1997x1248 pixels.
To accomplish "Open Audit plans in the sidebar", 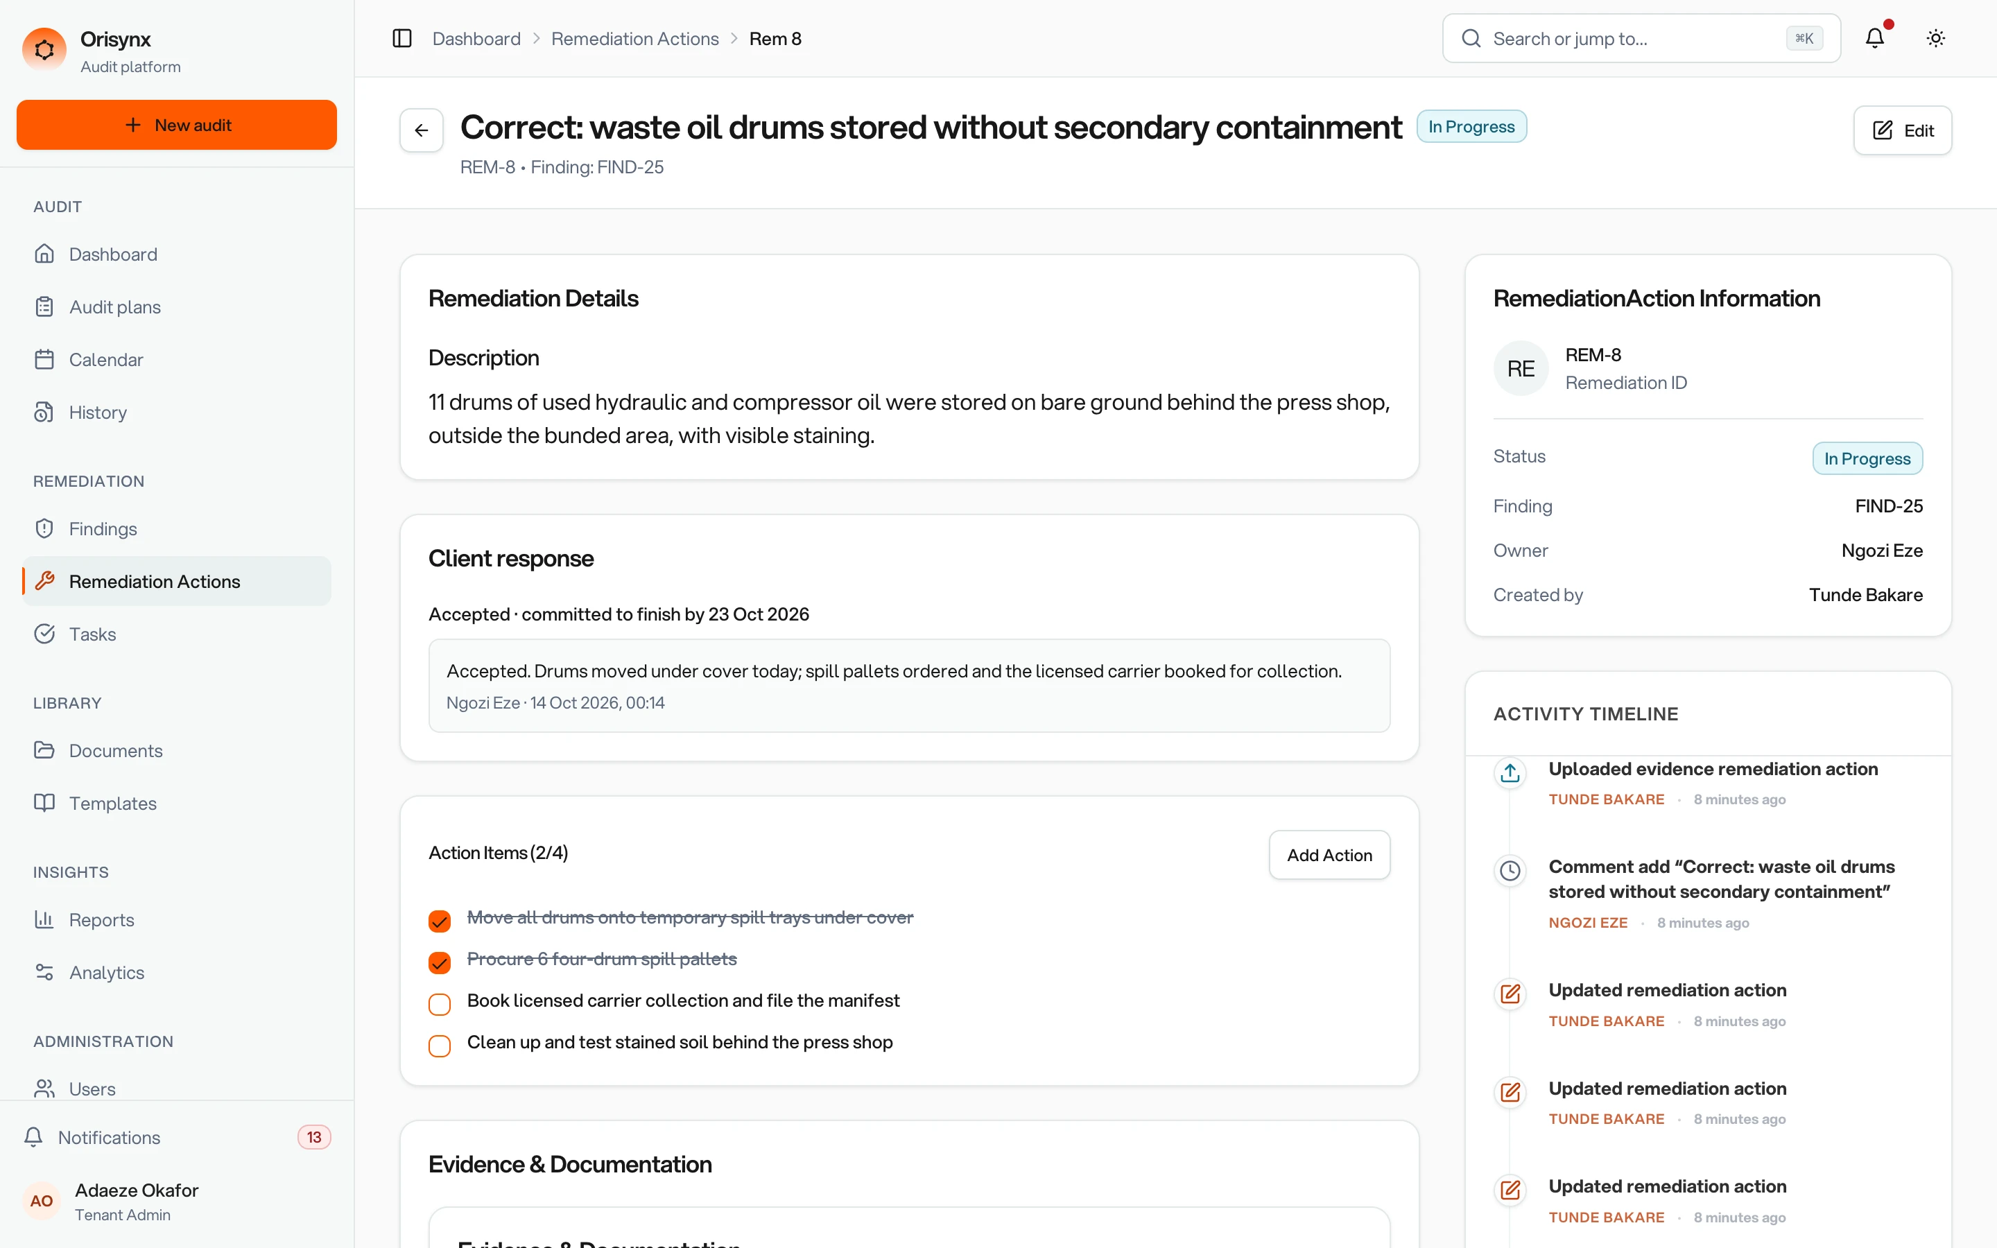I will 177,307.
